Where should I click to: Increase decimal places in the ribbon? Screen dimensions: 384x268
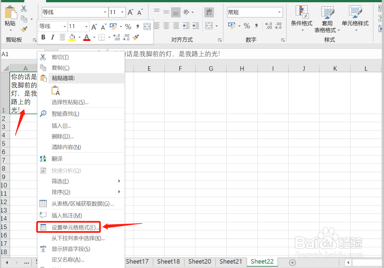point(269,25)
